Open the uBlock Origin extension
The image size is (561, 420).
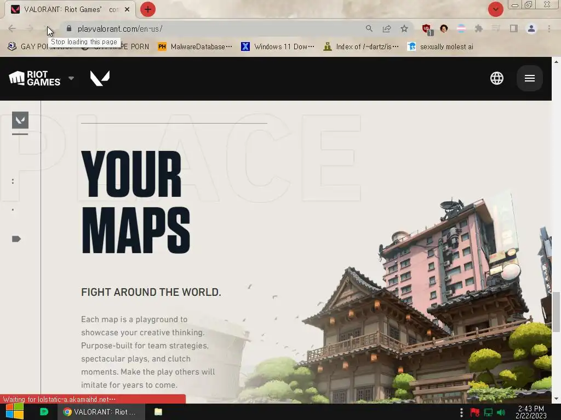click(x=427, y=29)
